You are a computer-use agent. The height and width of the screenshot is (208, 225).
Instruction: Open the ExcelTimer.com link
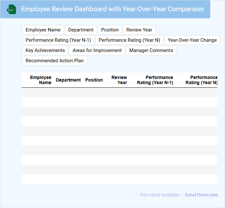pos(201,195)
